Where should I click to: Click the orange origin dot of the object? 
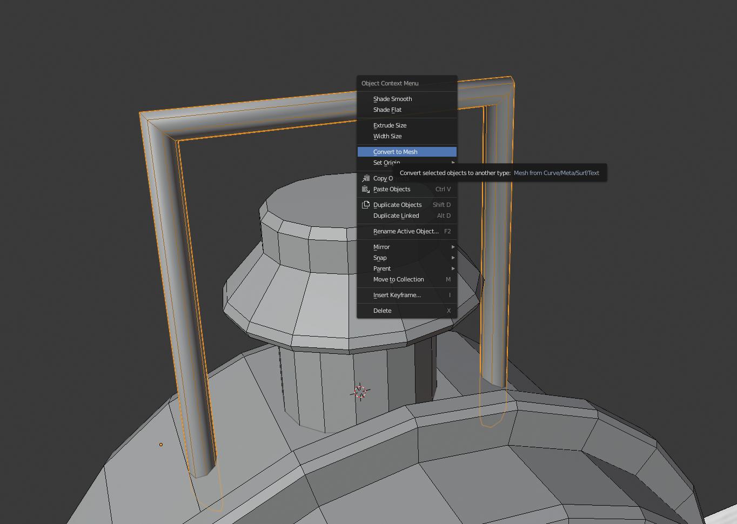pyautogui.click(x=160, y=445)
